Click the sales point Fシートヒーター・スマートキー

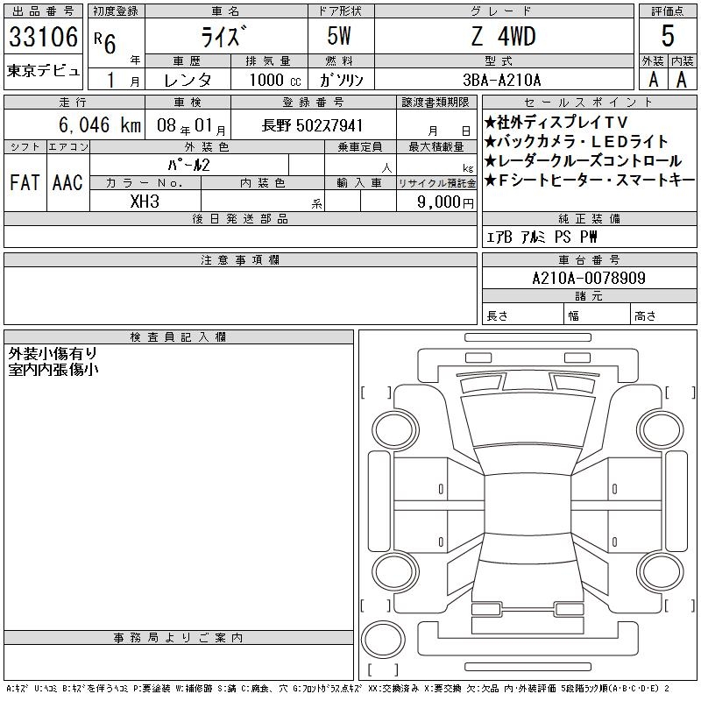(590, 181)
